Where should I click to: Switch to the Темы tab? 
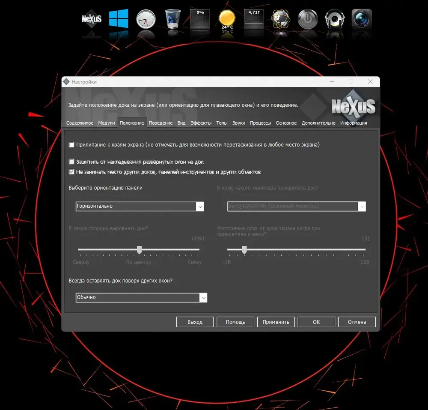[222, 123]
